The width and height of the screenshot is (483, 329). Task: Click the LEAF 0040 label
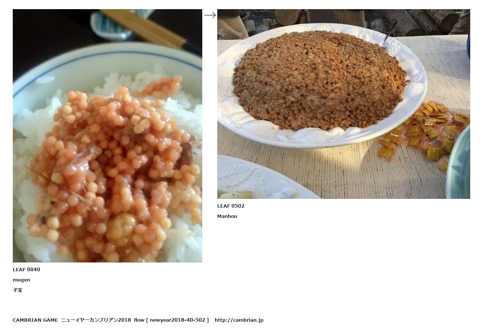click(26, 269)
